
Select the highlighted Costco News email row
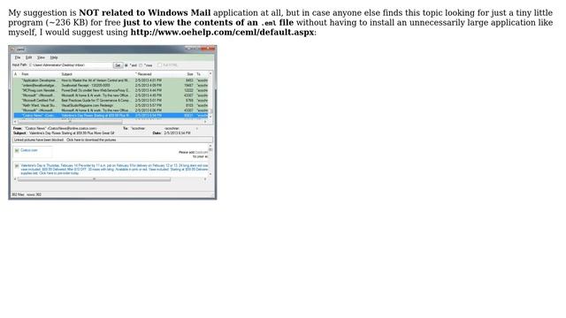pyautogui.click(x=111, y=116)
